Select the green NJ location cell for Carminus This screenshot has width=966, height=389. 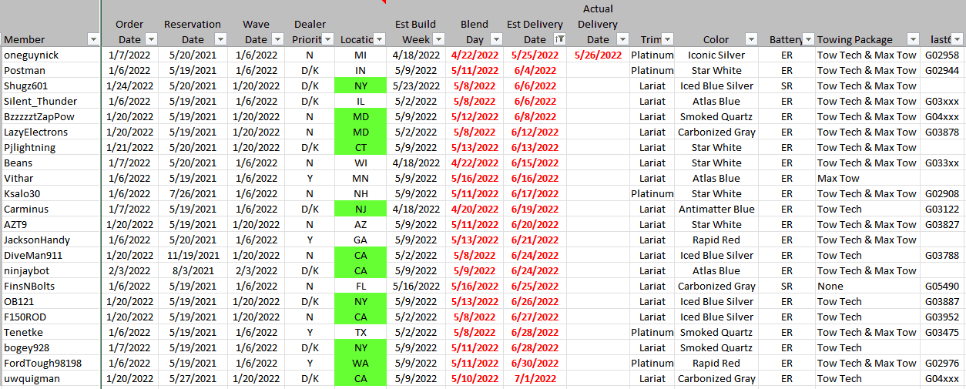pos(361,209)
